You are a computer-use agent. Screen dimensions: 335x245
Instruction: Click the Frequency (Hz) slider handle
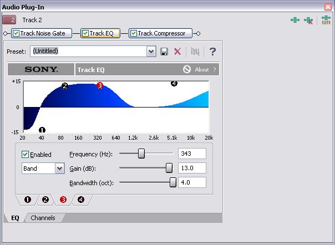click(x=141, y=154)
